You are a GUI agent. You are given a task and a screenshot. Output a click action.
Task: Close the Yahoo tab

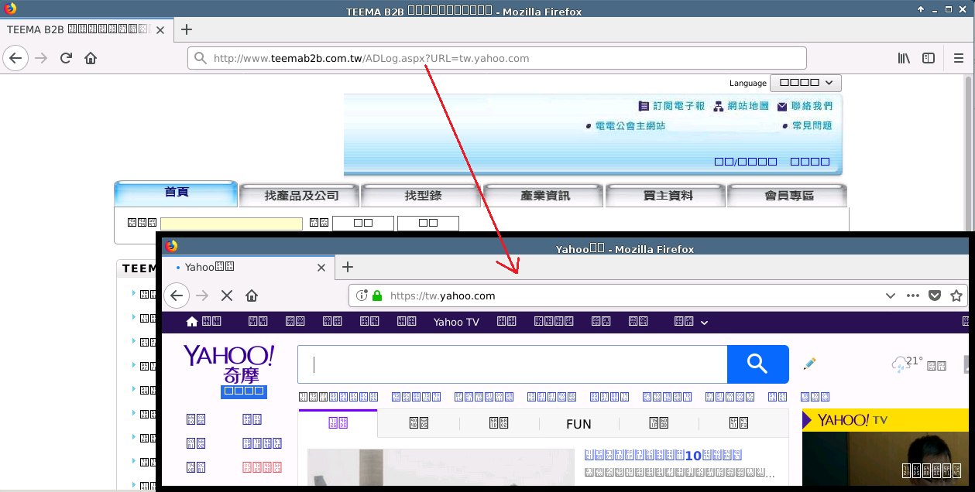(321, 267)
